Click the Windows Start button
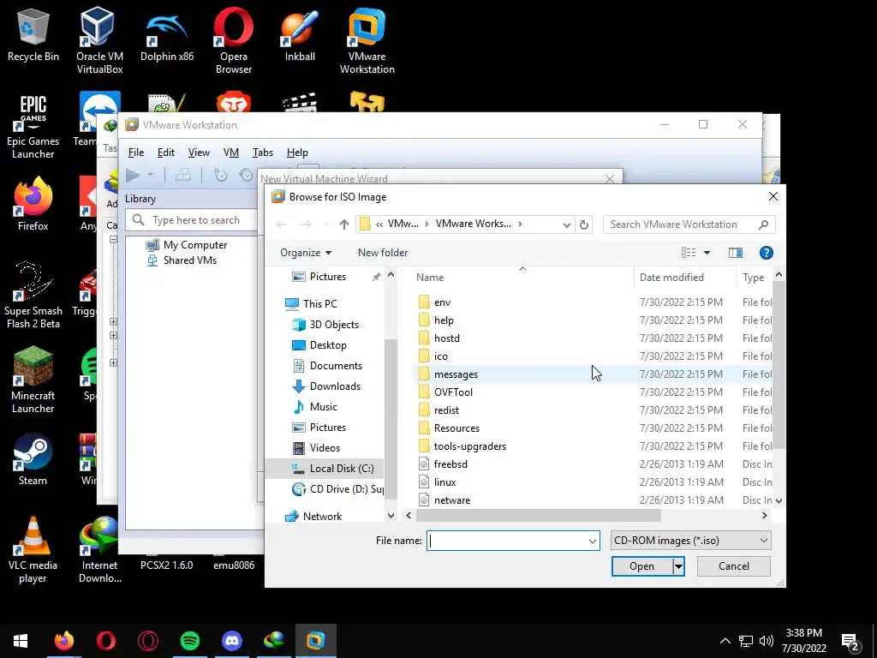Image resolution: width=877 pixels, height=658 pixels. point(21,641)
